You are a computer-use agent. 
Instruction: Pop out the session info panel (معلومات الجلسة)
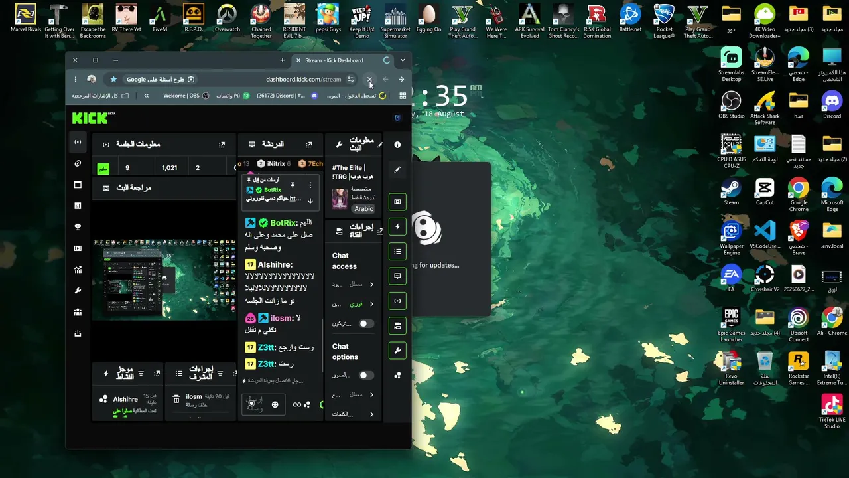tap(222, 144)
